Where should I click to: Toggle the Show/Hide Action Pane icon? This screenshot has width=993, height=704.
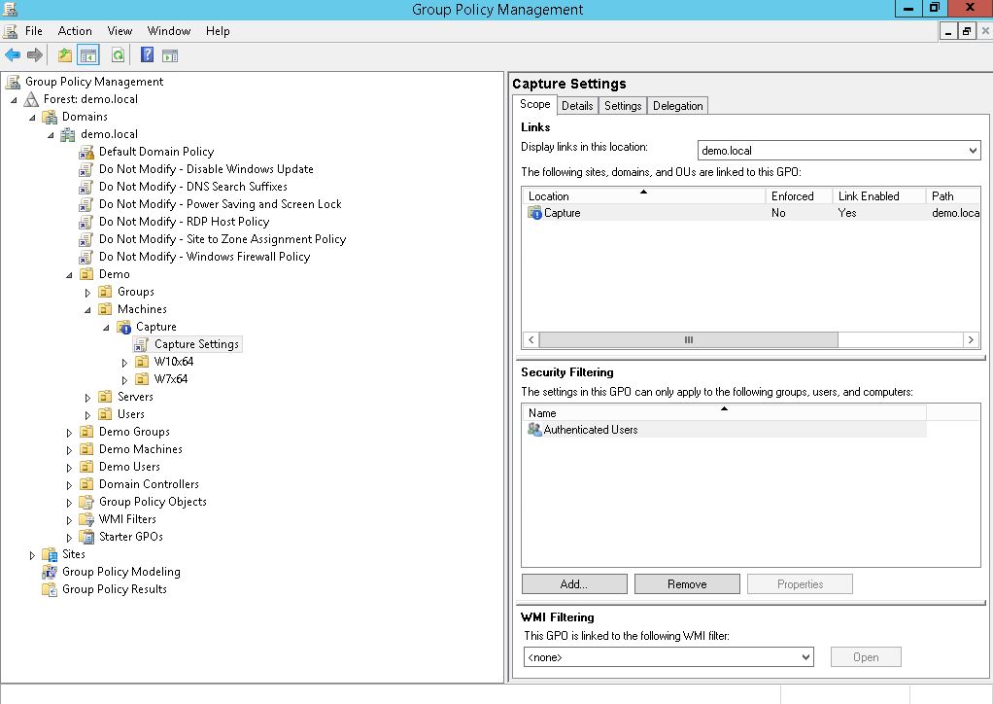tap(170, 55)
